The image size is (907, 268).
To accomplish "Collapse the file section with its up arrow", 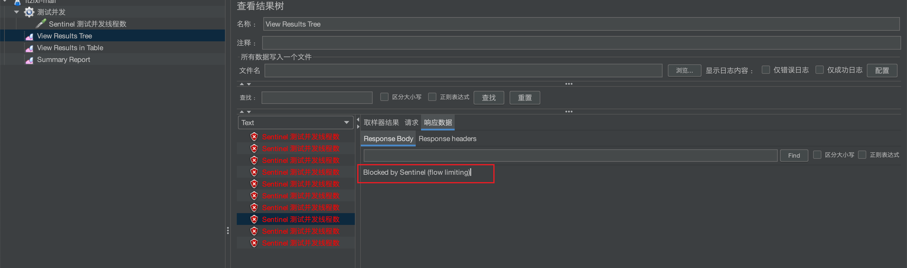I will [242, 84].
